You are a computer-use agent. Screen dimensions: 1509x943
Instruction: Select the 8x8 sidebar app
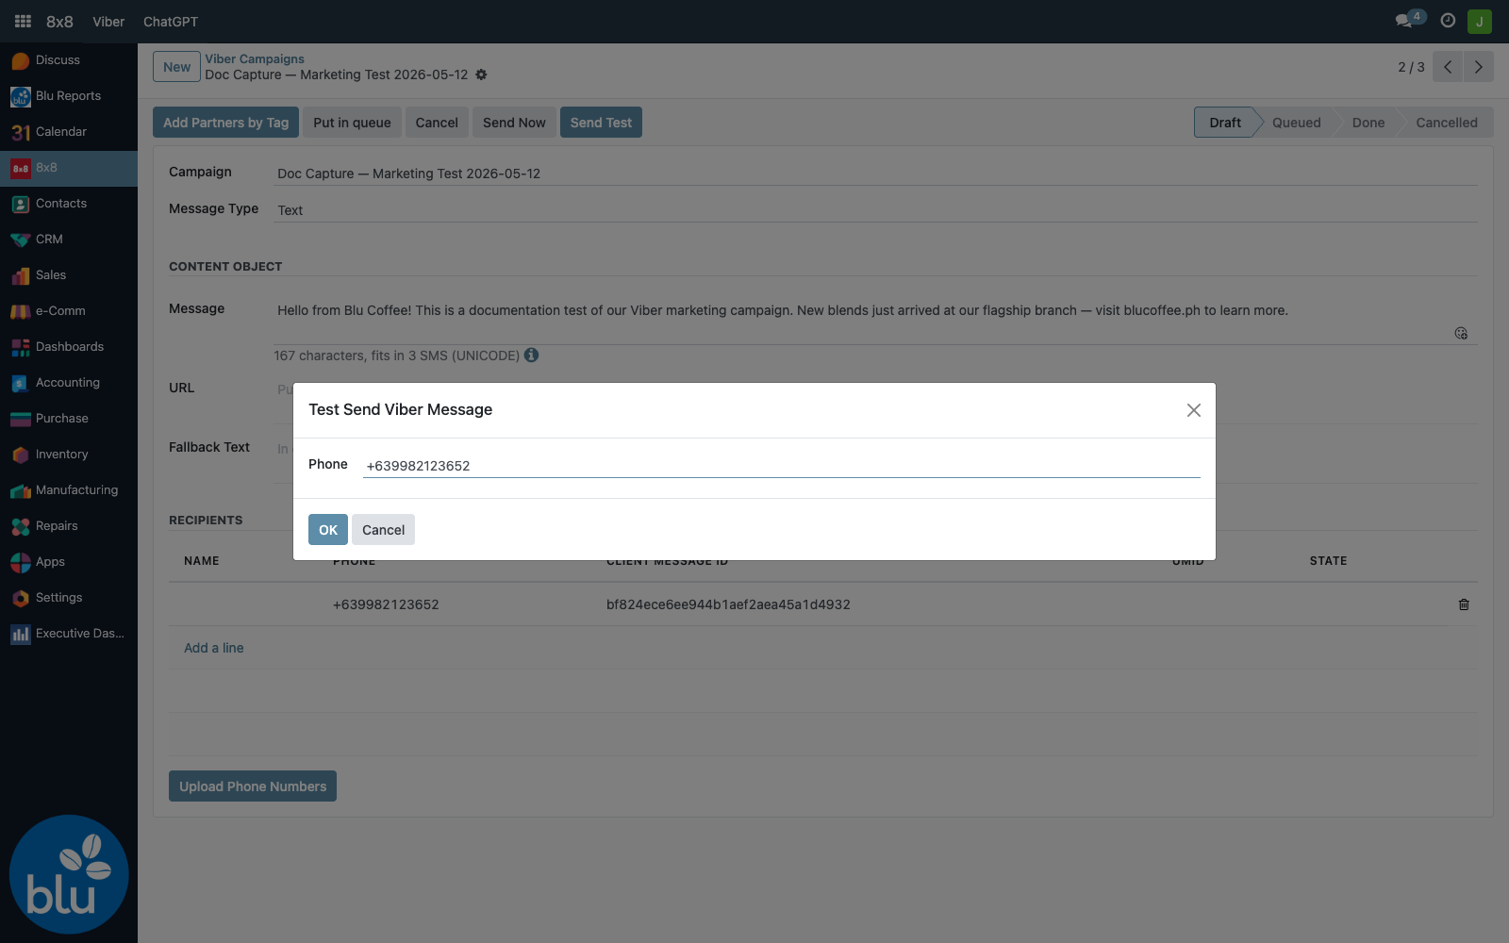[x=69, y=168]
